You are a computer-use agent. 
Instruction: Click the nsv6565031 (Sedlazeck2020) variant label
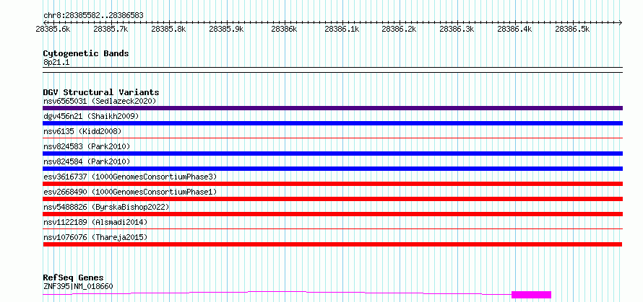[100, 101]
